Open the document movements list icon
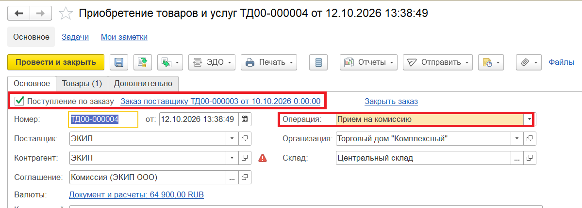 [318, 62]
